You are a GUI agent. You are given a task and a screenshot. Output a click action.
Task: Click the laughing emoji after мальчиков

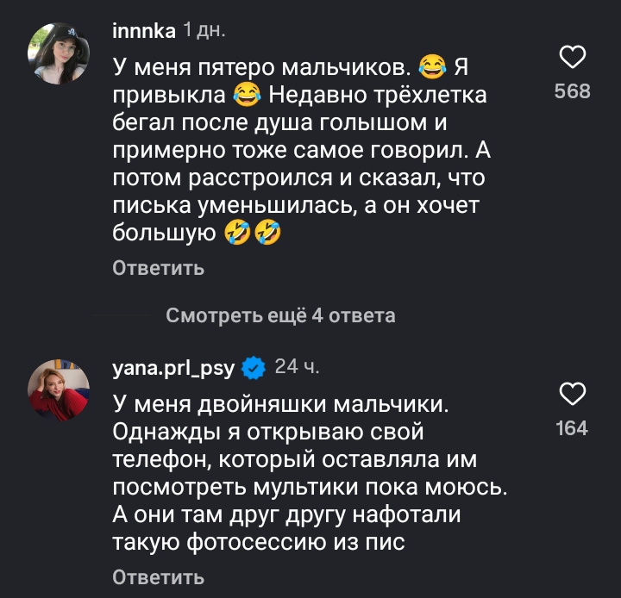tap(431, 65)
